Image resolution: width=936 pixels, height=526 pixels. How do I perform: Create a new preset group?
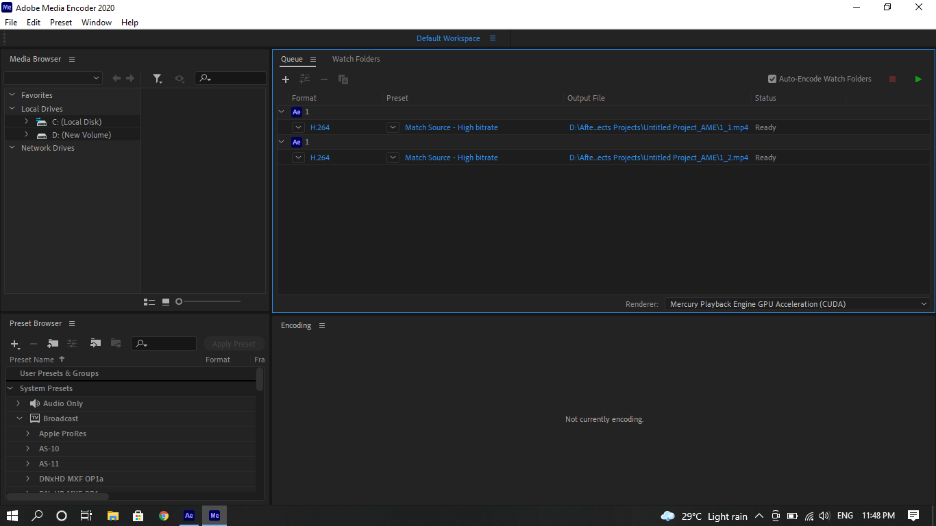coord(53,344)
